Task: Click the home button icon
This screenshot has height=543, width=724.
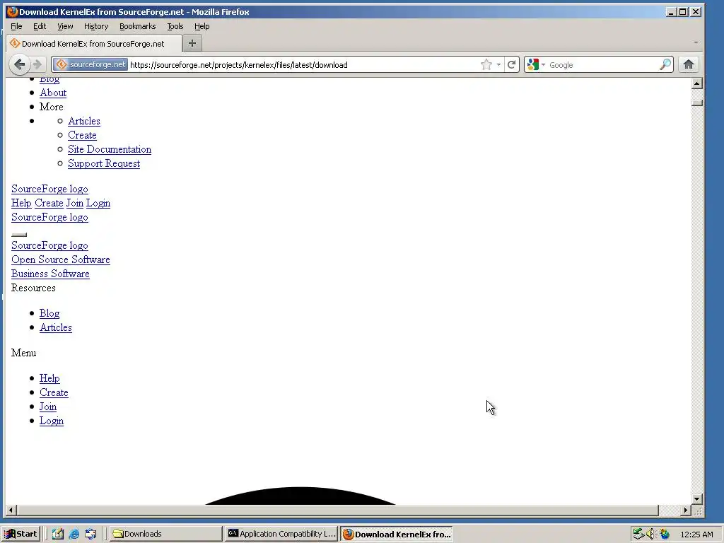Action: tap(689, 64)
